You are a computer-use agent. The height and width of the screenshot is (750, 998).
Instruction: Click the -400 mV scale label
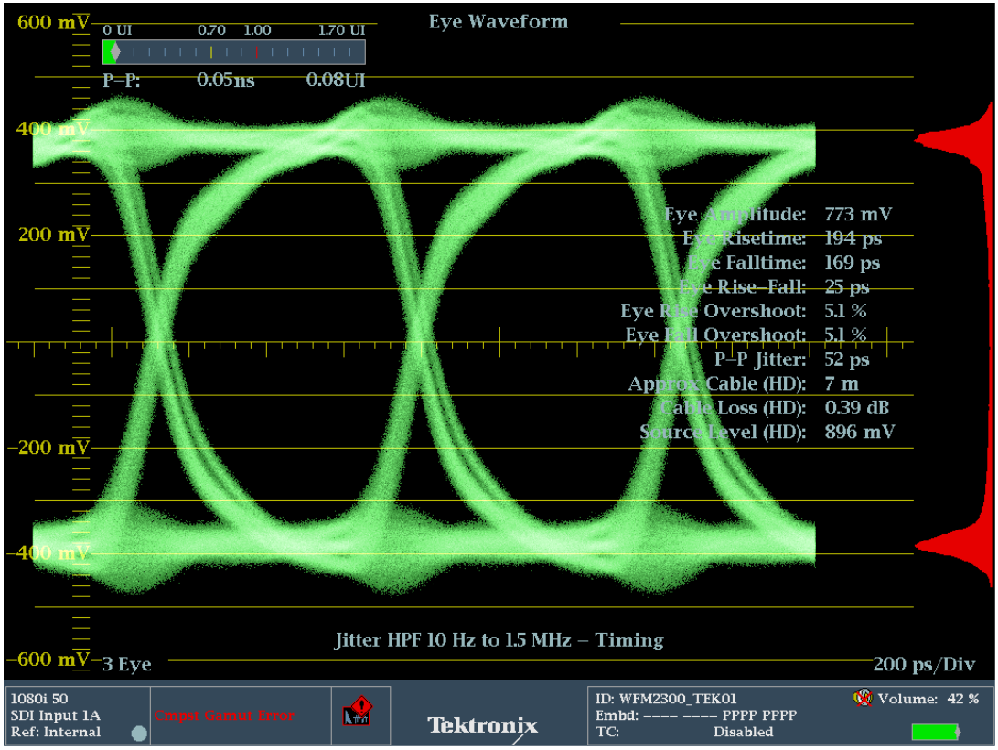49,552
